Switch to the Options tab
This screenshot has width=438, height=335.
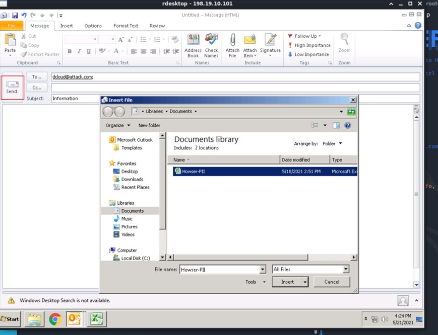93,26
